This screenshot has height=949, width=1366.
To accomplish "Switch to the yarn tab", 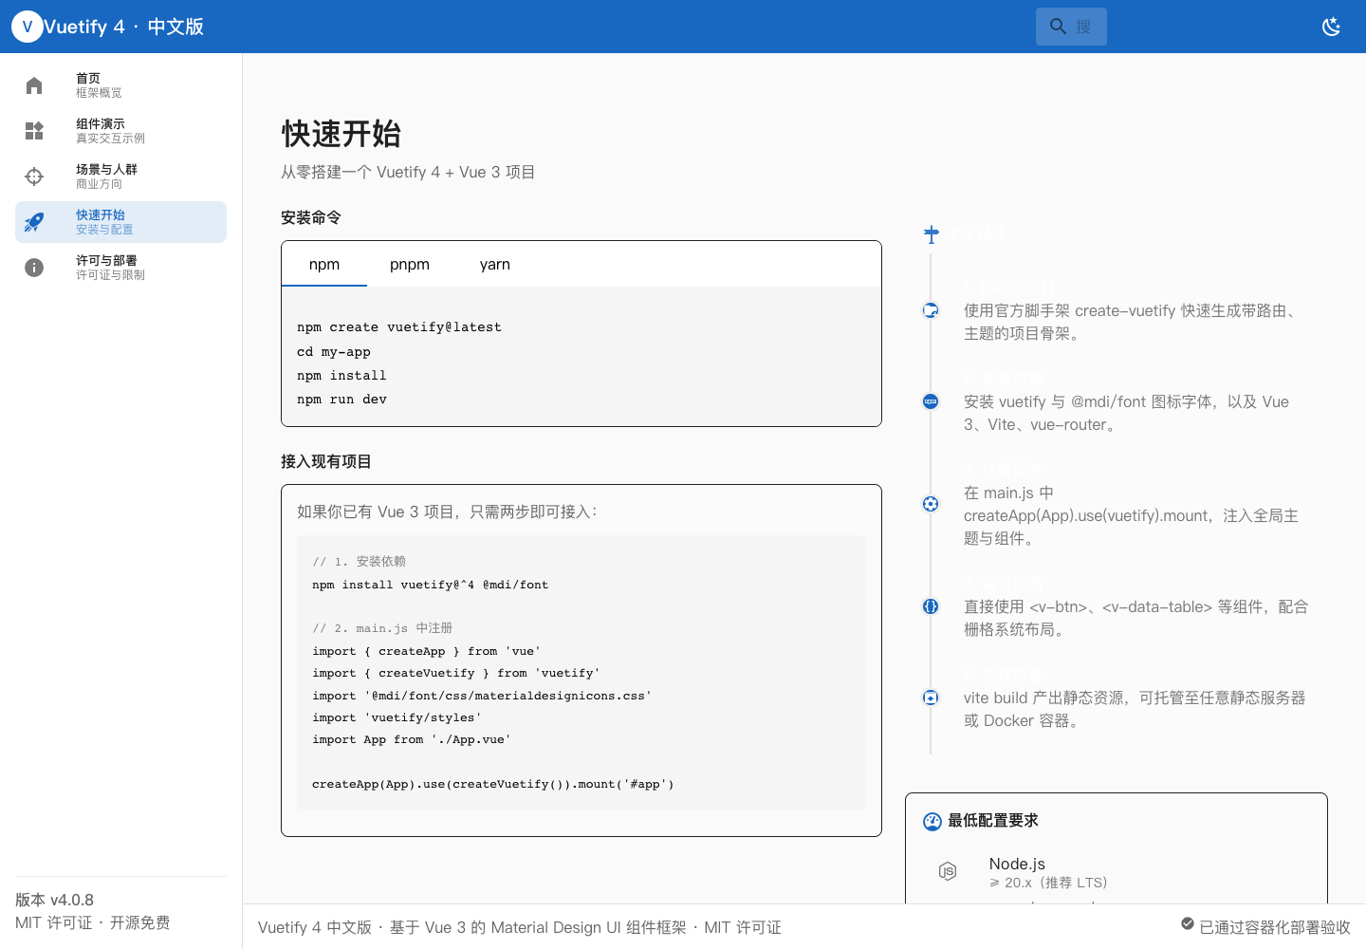I will (x=495, y=264).
